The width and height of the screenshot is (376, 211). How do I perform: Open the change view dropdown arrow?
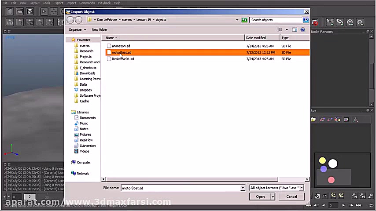pyautogui.click(x=287, y=29)
